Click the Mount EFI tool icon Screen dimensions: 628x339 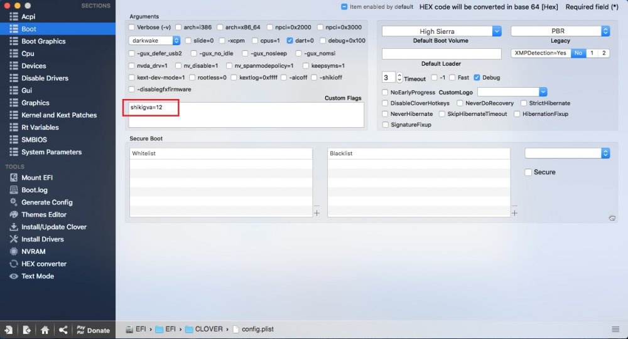tap(14, 177)
